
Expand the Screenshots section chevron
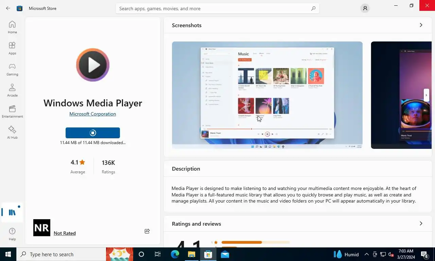[421, 25]
